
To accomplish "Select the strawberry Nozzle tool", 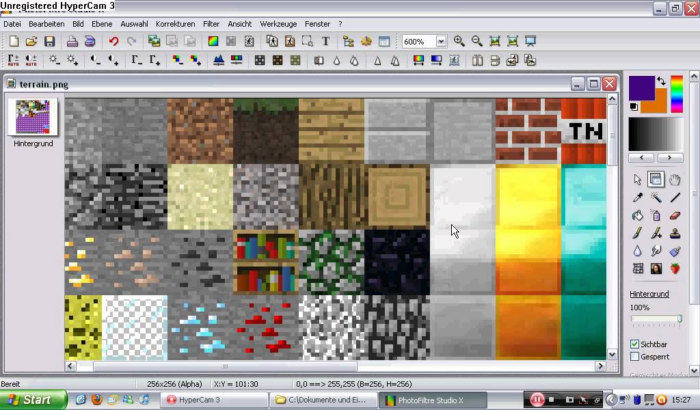I will (x=675, y=269).
